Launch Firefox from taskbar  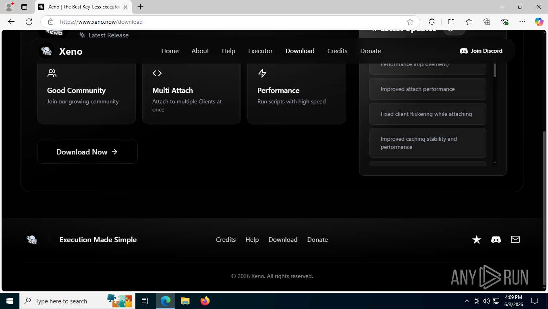pos(205,301)
